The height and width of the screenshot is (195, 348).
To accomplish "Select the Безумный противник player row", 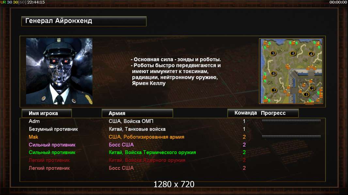I will tap(173, 129).
